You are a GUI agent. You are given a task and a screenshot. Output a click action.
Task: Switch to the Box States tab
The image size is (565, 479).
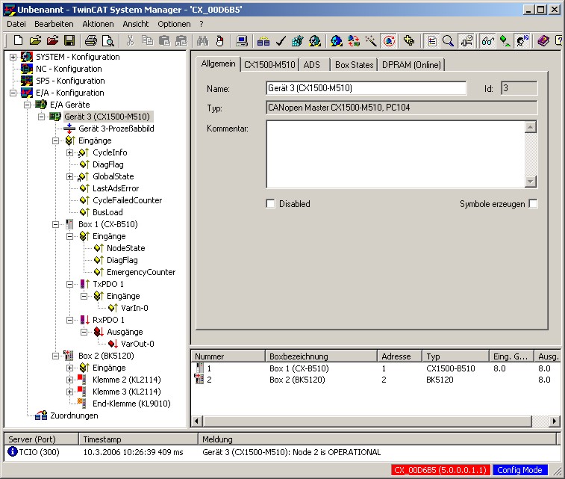[x=355, y=65]
